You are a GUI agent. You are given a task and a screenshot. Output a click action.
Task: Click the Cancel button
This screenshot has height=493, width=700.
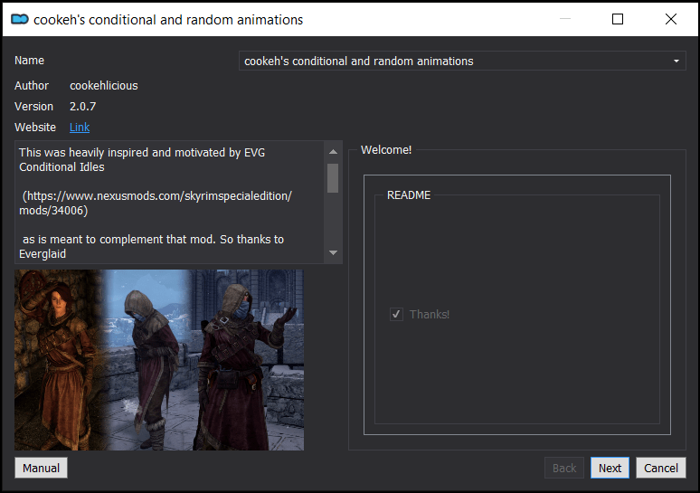(x=661, y=468)
